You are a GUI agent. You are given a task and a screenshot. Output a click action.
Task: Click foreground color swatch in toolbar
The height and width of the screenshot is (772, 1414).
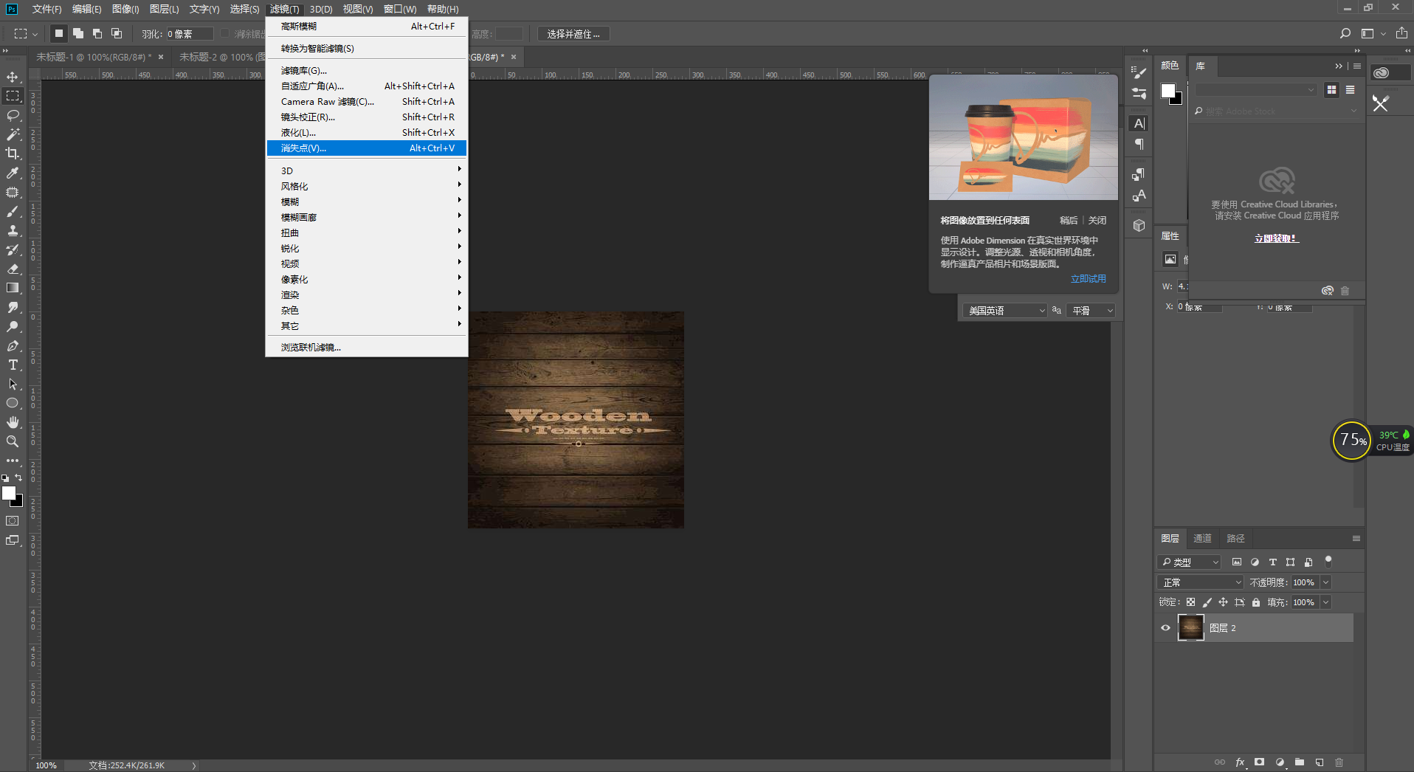tap(9, 494)
